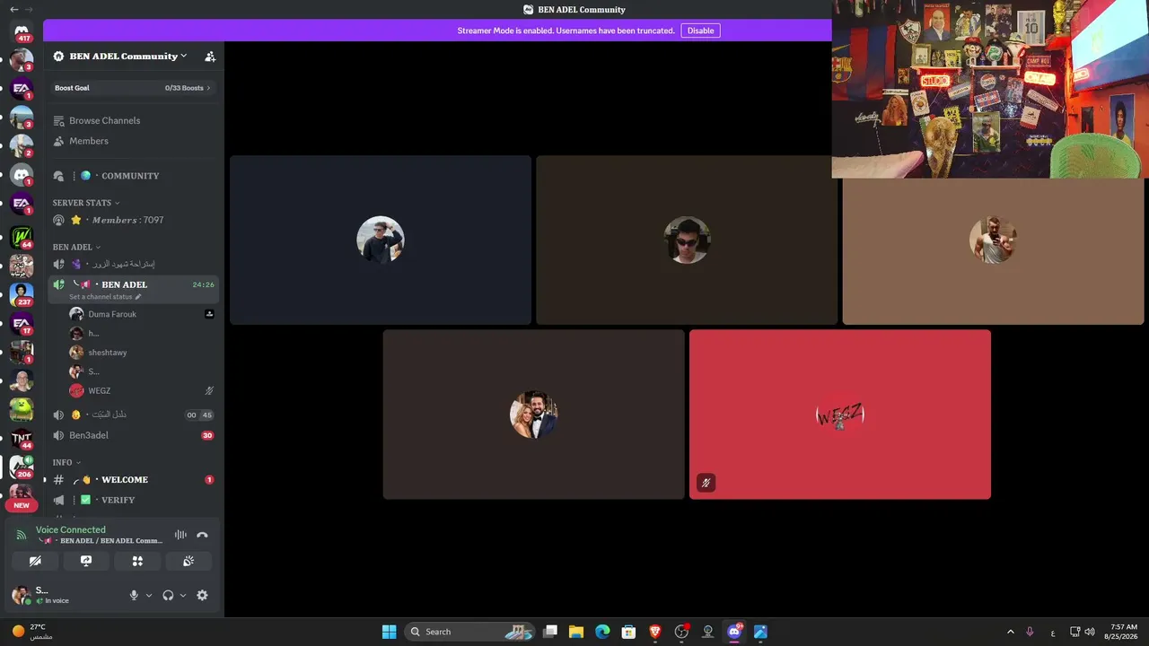
Task: Open the Members list
Action: click(x=133, y=141)
